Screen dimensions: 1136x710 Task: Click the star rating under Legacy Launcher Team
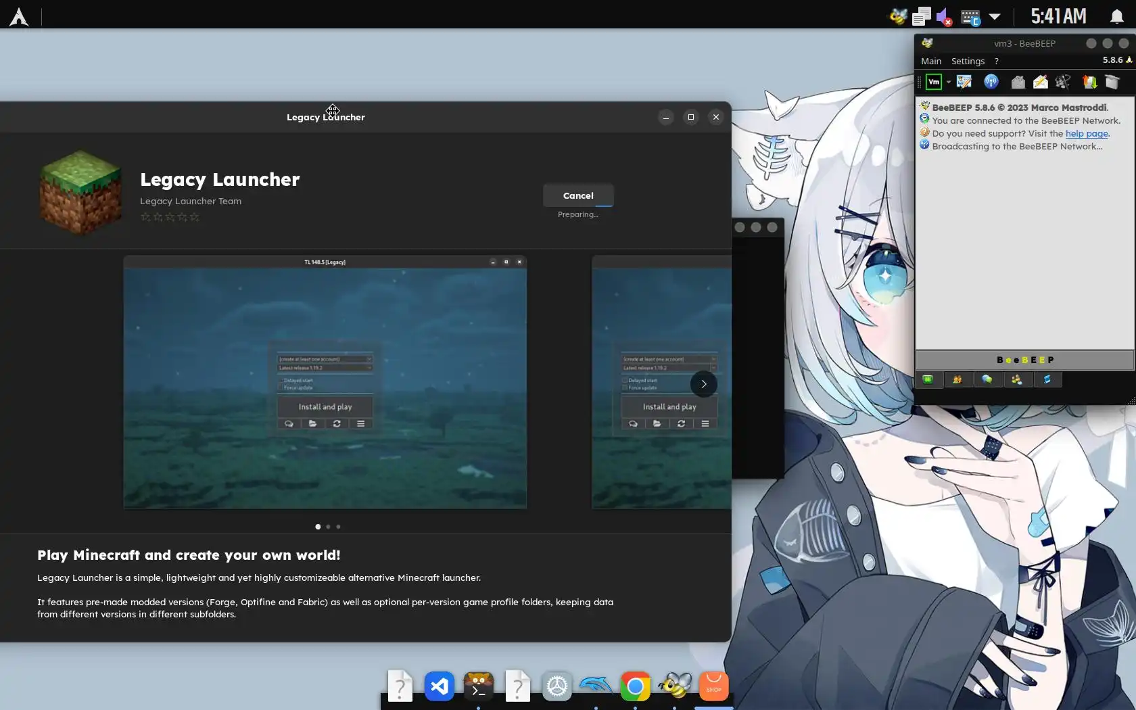[170, 217]
